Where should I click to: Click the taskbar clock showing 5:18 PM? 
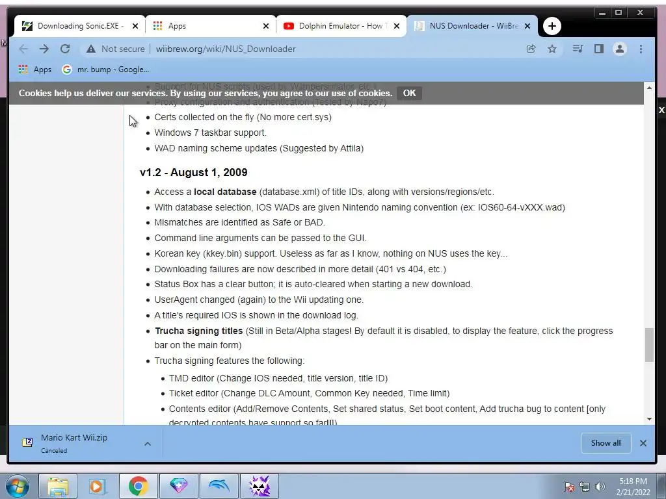tap(633, 487)
